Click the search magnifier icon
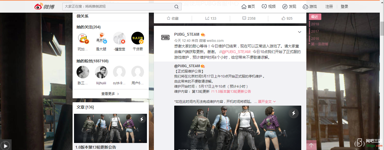This screenshot has width=384, height=150. point(176,7)
